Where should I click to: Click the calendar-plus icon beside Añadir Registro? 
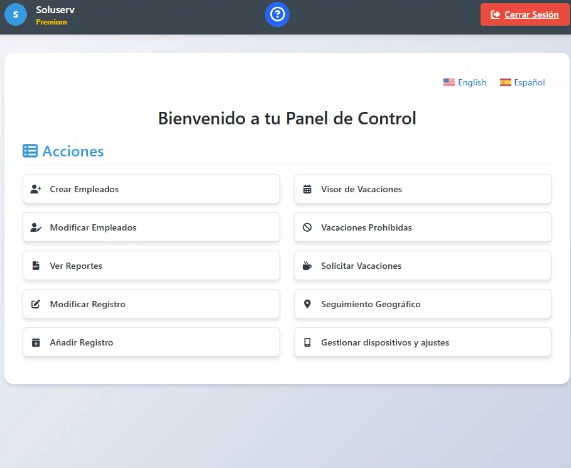36,342
